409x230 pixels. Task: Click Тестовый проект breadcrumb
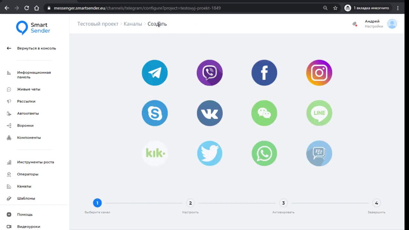coord(98,24)
